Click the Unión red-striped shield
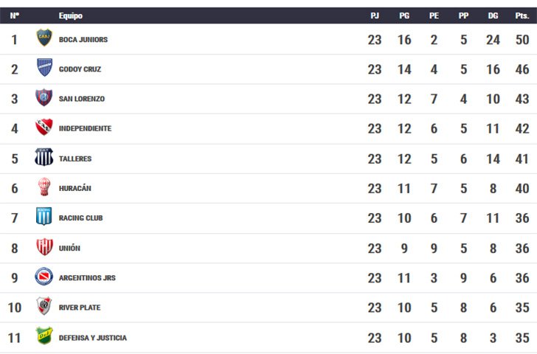The width and height of the screenshot is (537, 354). [x=44, y=247]
